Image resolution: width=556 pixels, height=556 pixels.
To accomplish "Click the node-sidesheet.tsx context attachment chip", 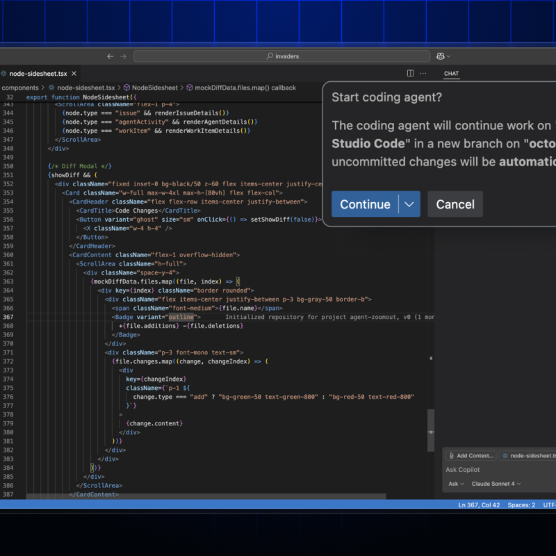I will pyautogui.click(x=528, y=455).
